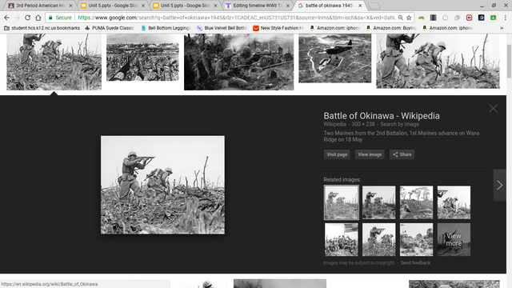This screenshot has height=288, width=512.
Task: Open the top-row soldiers firing machine gun thumbnail
Action: point(238,62)
